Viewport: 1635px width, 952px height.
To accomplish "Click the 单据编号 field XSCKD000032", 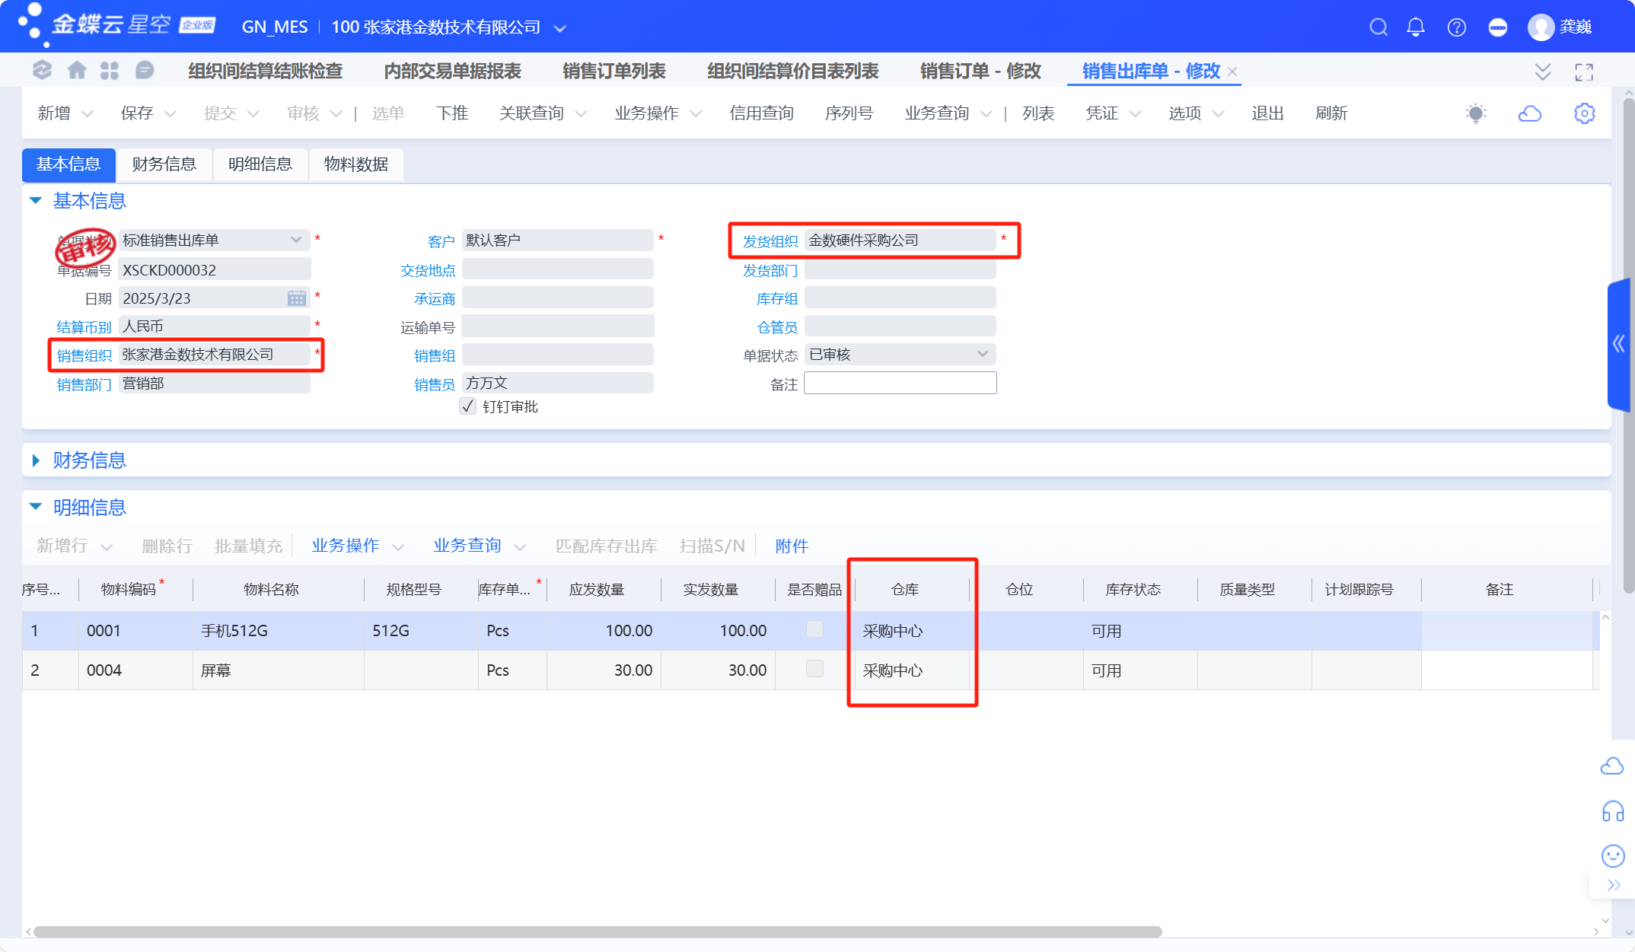I will click(x=215, y=269).
